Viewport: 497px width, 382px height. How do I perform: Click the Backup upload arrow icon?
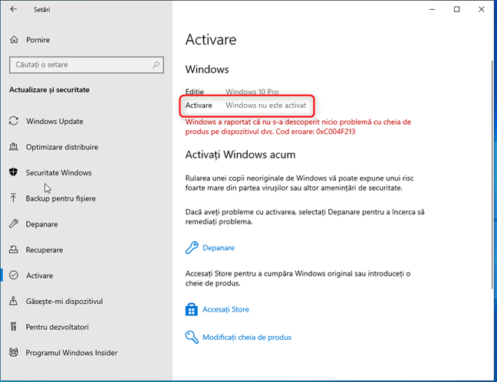[13, 198]
